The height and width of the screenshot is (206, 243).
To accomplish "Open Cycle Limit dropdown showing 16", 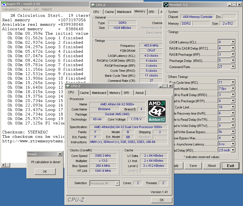I will [233, 107].
